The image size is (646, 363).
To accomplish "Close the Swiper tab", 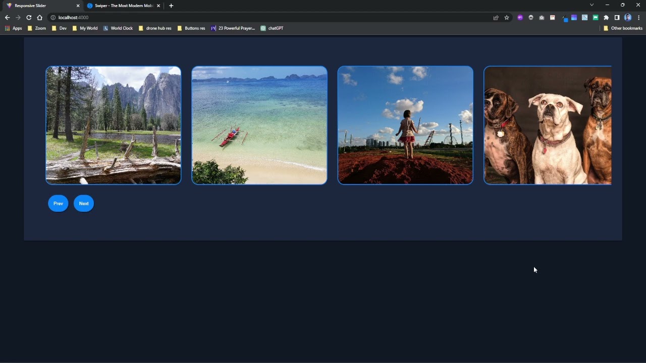I will 158,6.
